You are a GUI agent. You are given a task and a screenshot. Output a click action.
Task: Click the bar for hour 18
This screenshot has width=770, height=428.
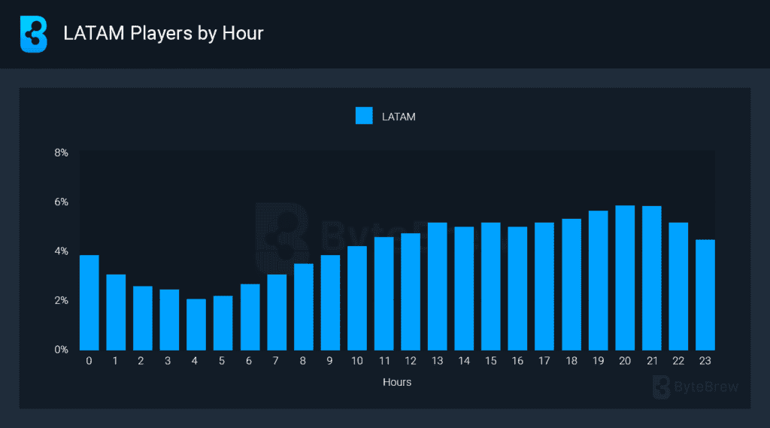click(571, 284)
